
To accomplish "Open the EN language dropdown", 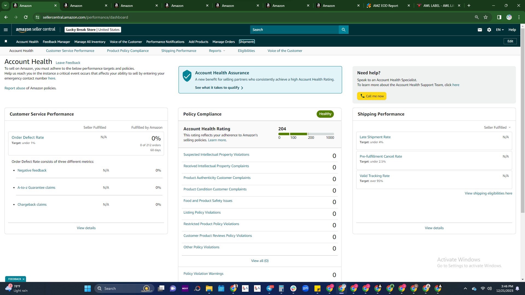I will point(500,30).
